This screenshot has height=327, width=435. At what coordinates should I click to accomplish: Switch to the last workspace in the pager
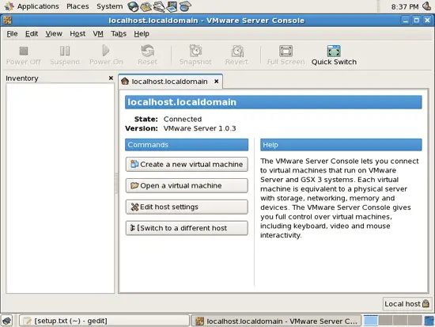415,321
